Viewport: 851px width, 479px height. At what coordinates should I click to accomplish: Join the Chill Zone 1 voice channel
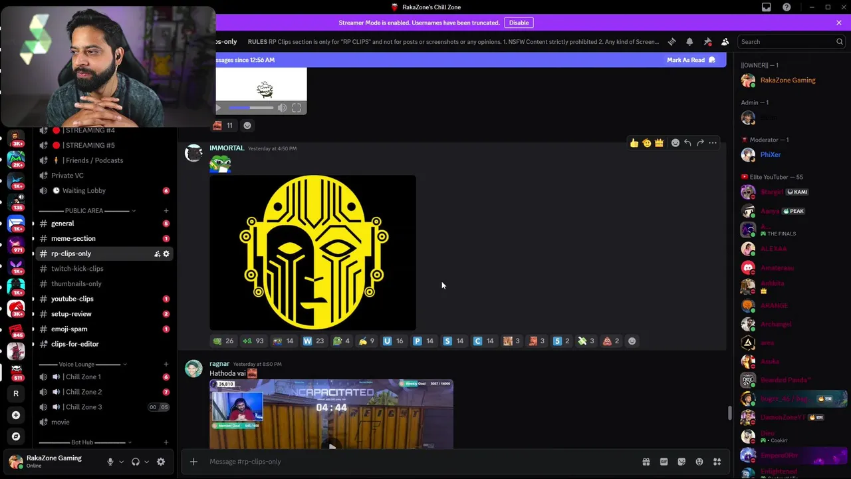click(x=104, y=377)
